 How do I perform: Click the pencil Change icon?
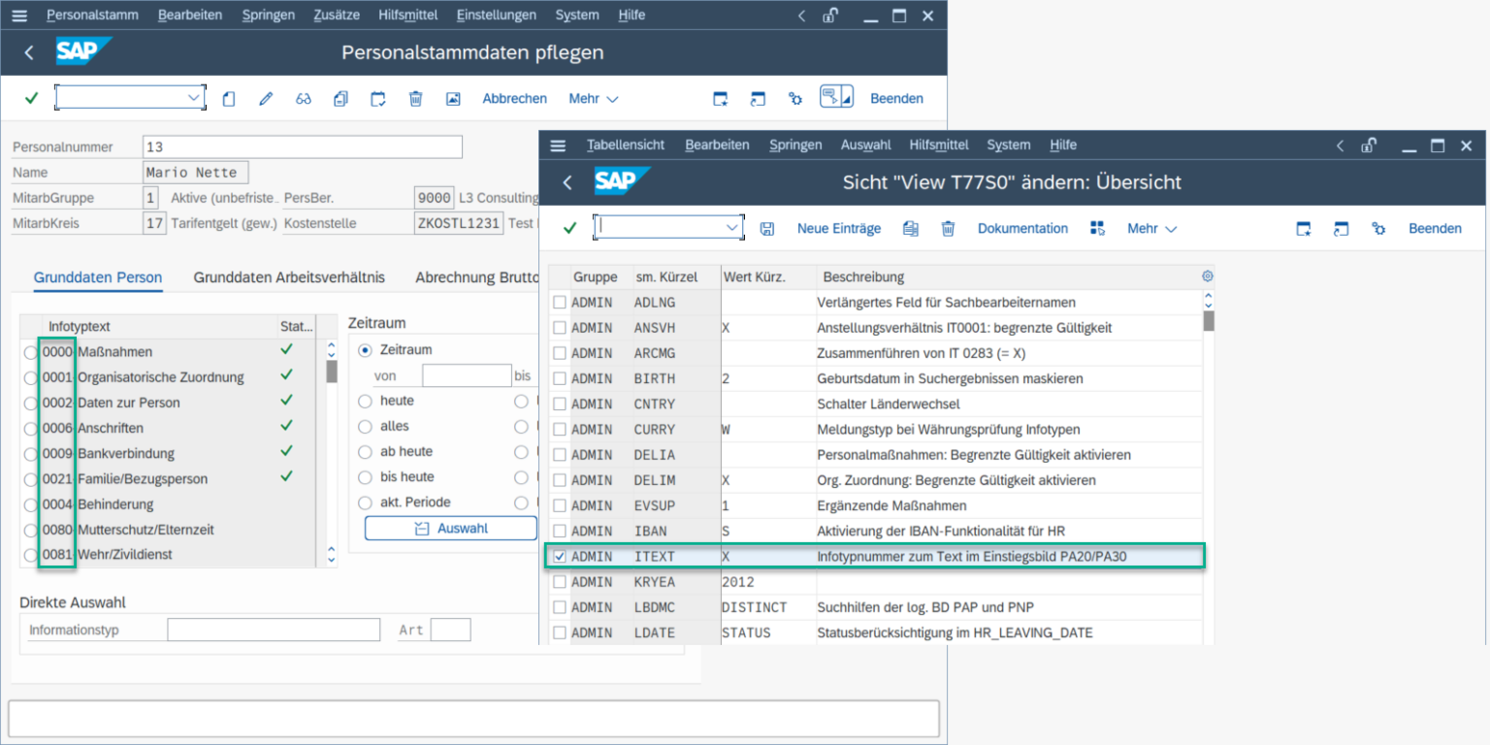pyautogui.click(x=266, y=98)
